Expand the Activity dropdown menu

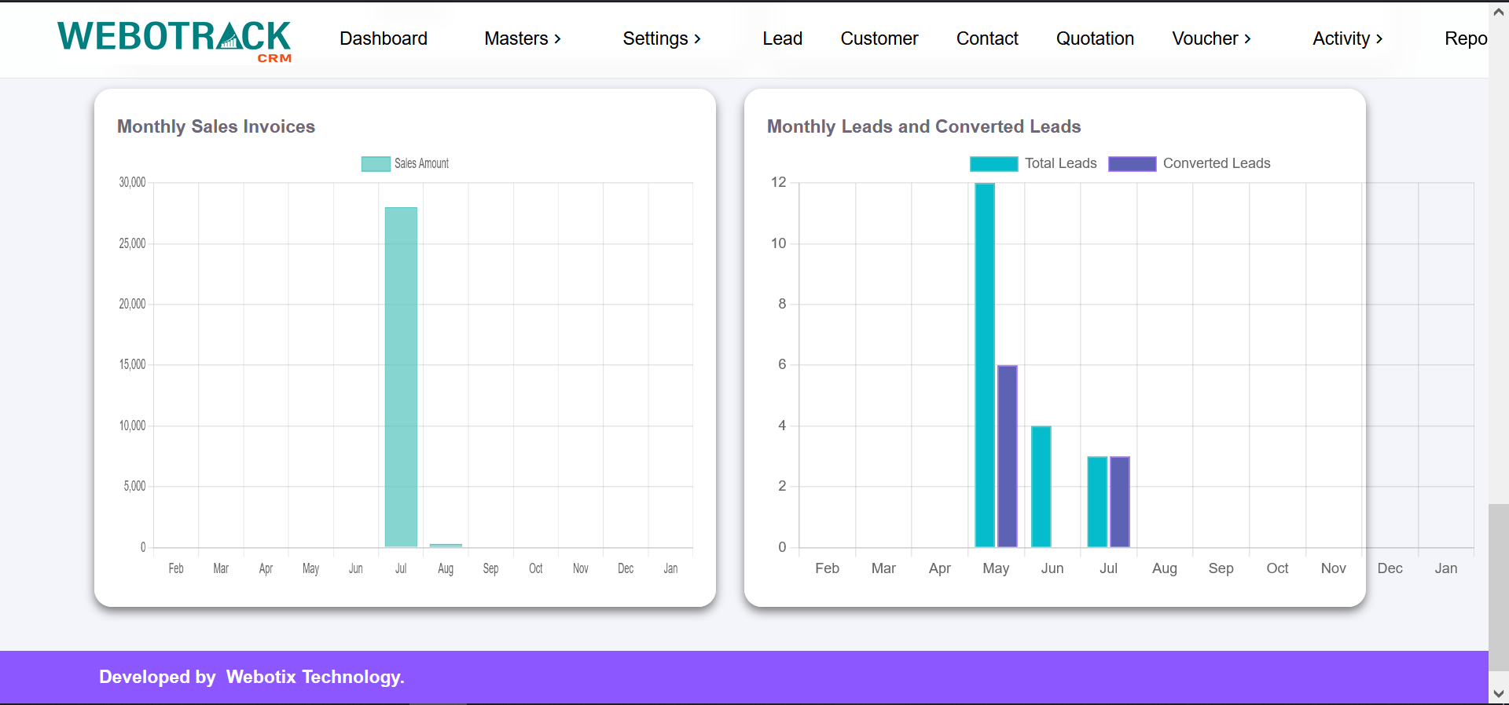pyautogui.click(x=1347, y=38)
